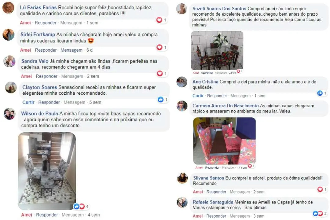This screenshot has width=330, height=220.
Task: Open Suzeli's floral chair covers photo
Action: click(x=217, y=50)
